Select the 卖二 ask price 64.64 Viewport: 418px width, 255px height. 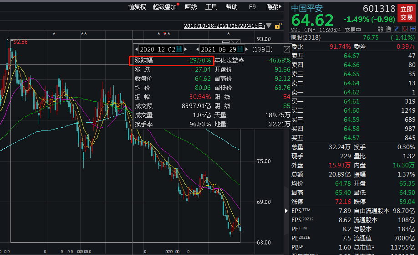click(x=352, y=83)
